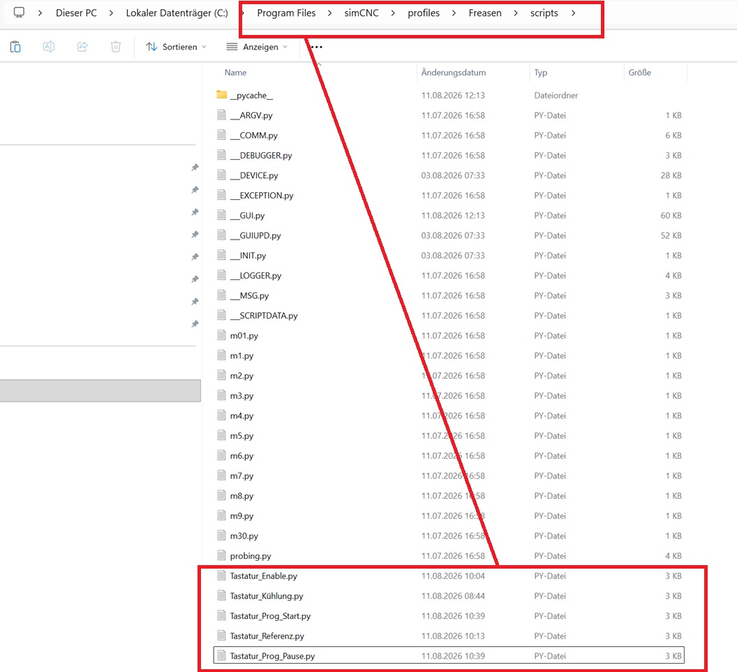Select the file m2.py

pyautogui.click(x=241, y=376)
